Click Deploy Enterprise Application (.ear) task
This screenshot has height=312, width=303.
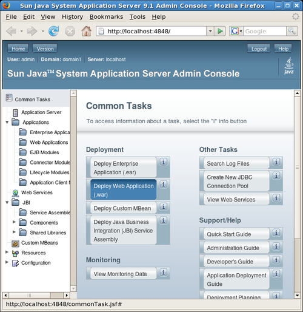click(123, 168)
